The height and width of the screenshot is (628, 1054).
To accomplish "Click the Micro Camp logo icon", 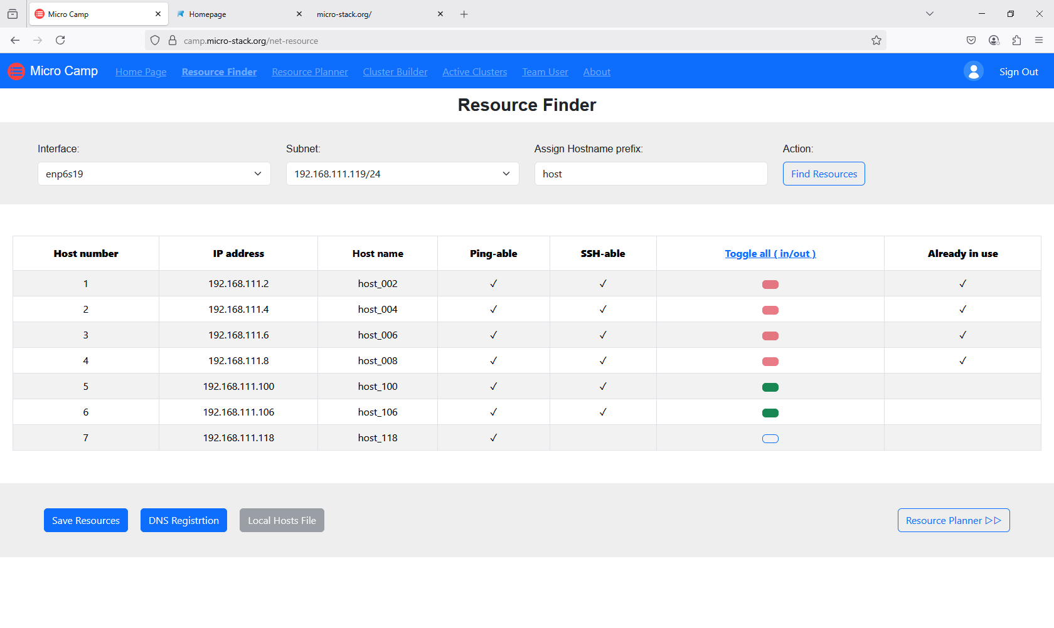I will [16, 71].
